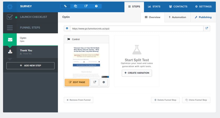Image resolution: width=220 pixels, height=118 pixels.
Task: Open the Publishing sub-tab
Action: pos(203,17)
